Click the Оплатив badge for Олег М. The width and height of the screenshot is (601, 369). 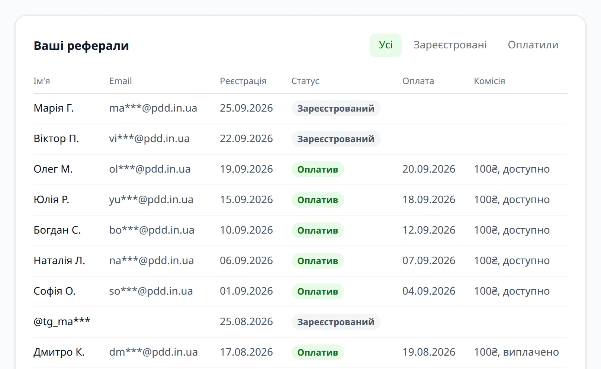point(318,169)
